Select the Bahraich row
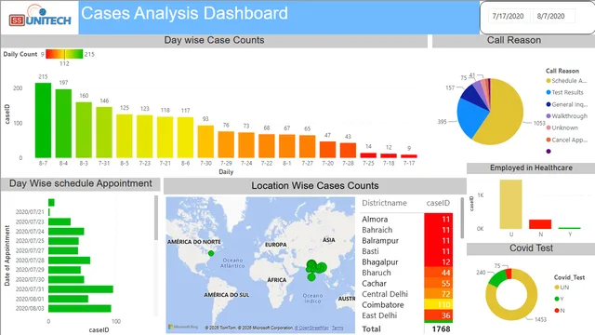The width and height of the screenshot is (595, 335). coord(406,230)
